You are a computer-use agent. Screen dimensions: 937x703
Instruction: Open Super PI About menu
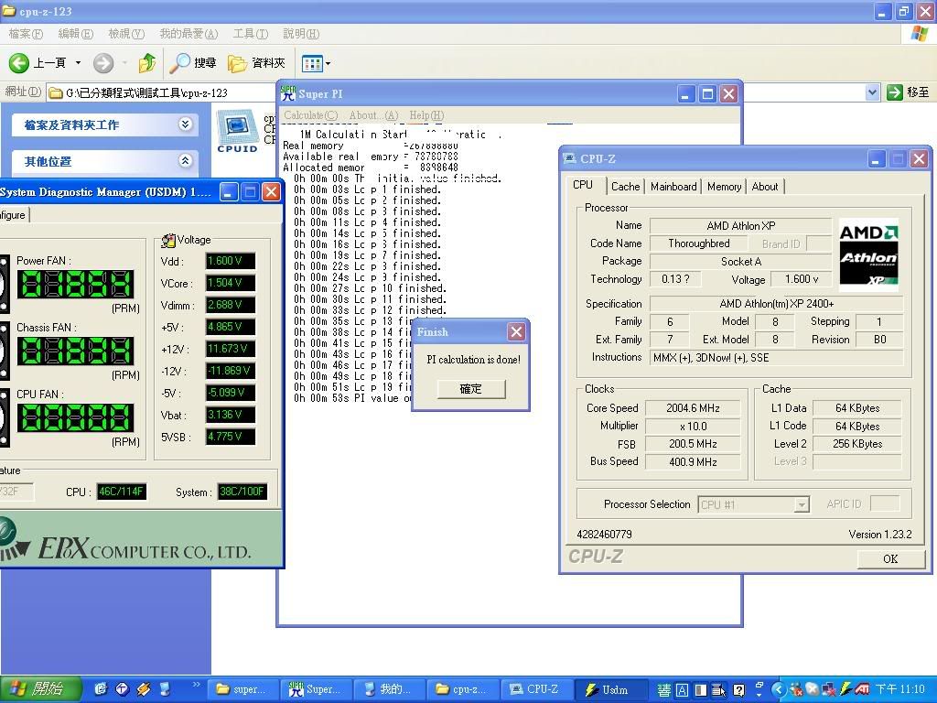[x=373, y=114]
